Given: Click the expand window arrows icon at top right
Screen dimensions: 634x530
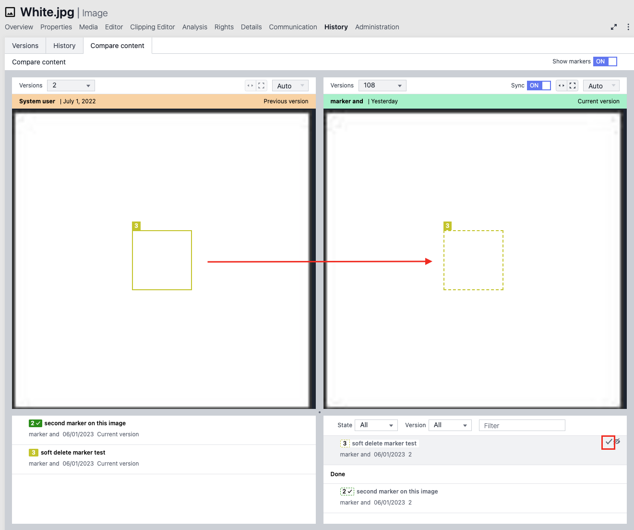Looking at the screenshot, I should click(x=613, y=27).
